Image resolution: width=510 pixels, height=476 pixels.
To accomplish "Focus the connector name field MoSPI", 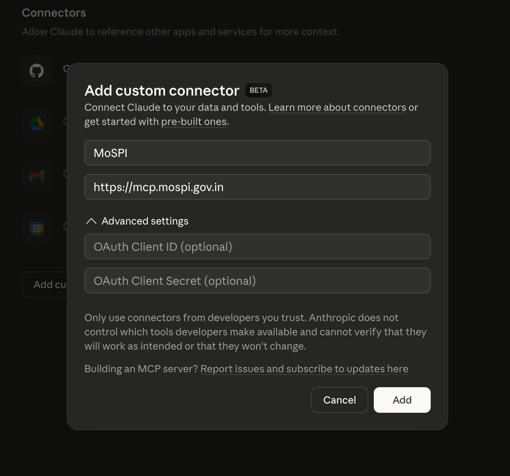I will [257, 153].
